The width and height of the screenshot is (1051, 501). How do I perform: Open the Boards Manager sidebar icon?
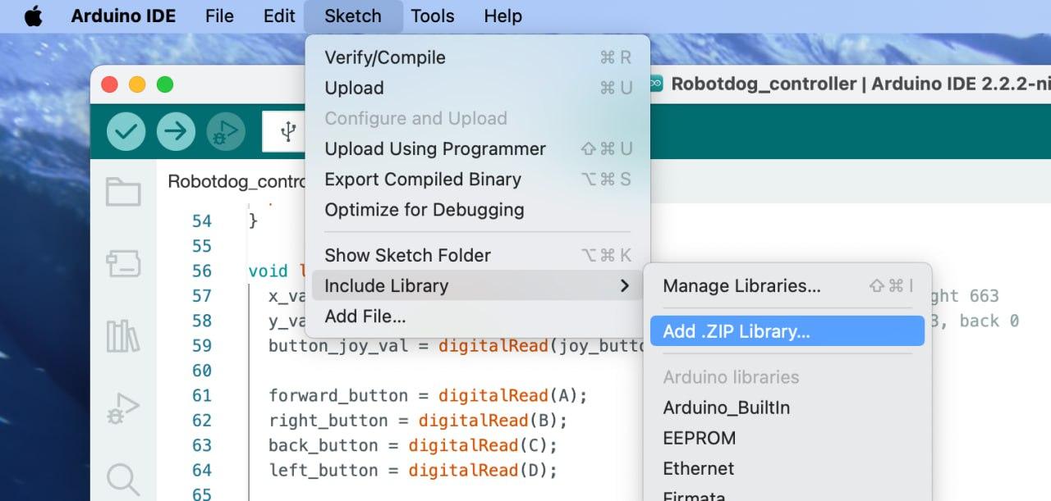point(123,264)
